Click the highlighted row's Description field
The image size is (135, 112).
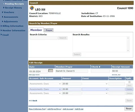click(x=117, y=89)
